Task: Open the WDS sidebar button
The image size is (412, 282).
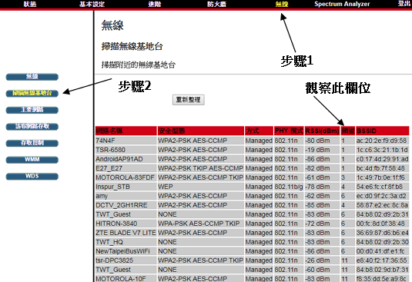Action: 32,176
